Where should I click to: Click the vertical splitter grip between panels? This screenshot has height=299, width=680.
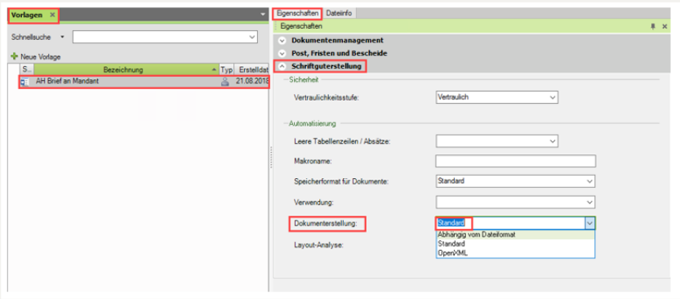(271, 158)
